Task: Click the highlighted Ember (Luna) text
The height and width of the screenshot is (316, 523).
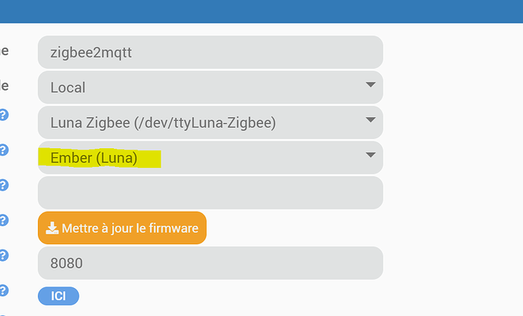Action: [94, 158]
